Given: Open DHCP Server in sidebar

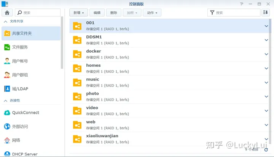Looking at the screenshot, I should (25, 154).
